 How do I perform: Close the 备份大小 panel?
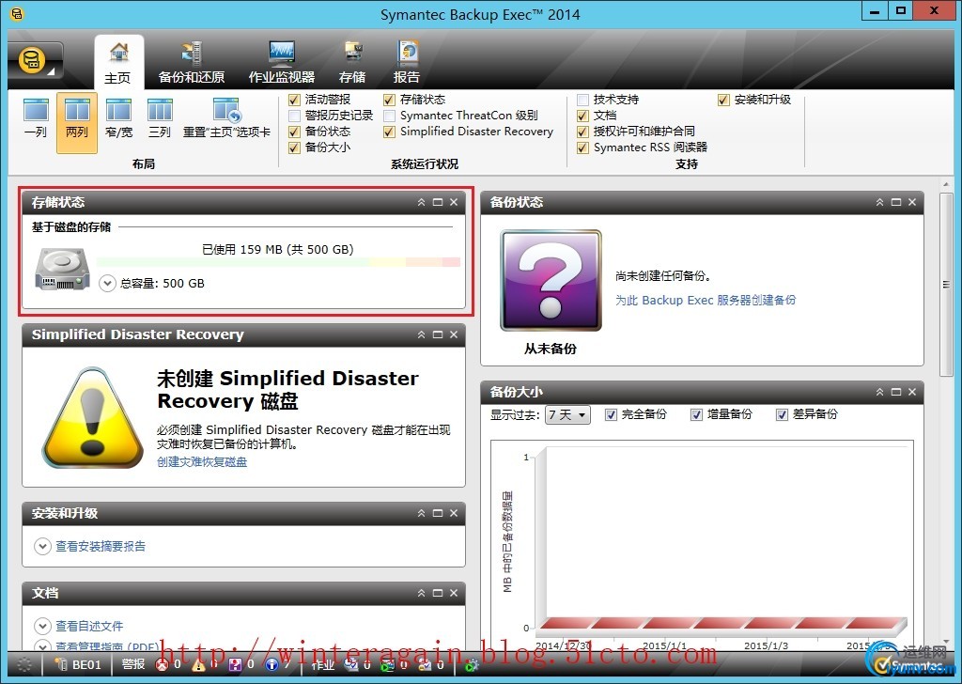(x=912, y=392)
